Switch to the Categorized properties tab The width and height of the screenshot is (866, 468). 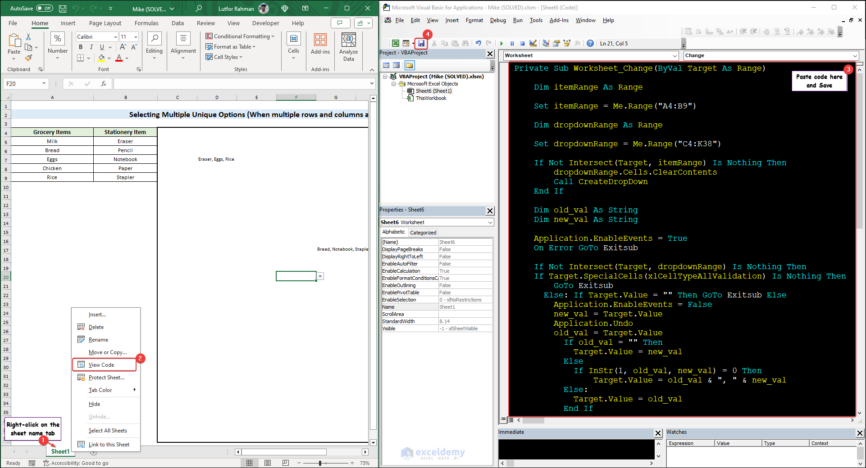coord(423,233)
